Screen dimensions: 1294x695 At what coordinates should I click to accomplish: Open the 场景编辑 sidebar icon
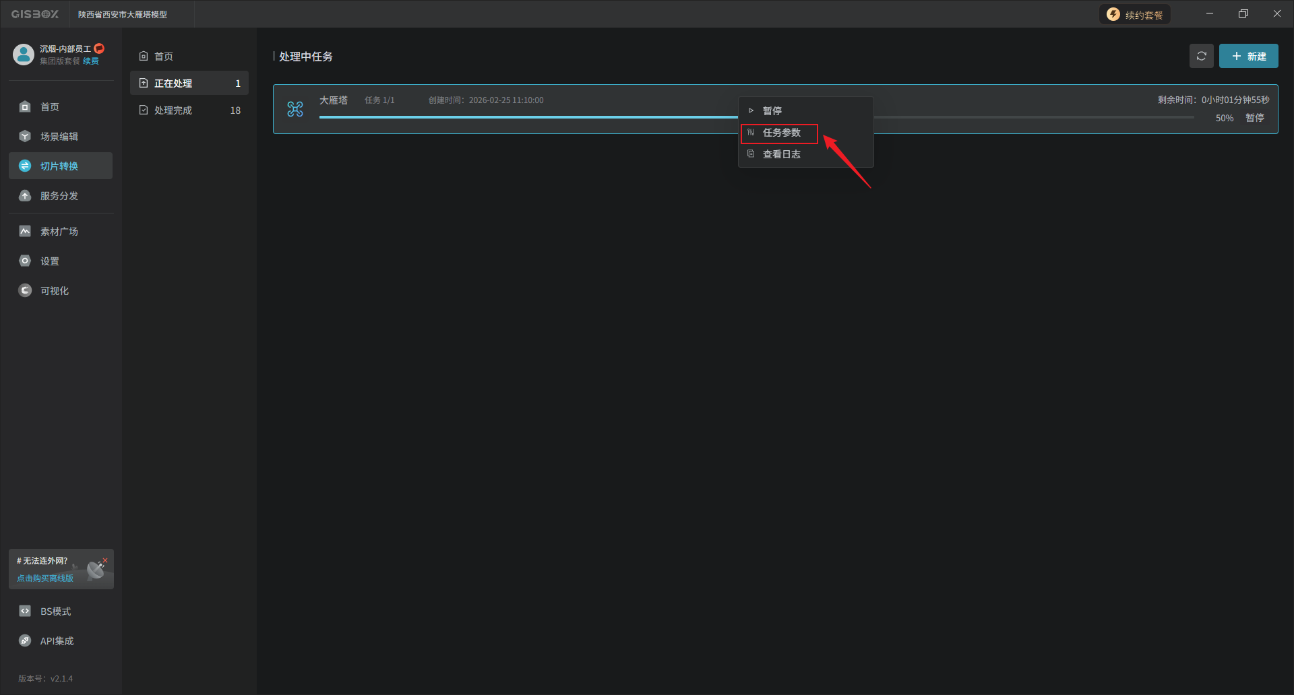25,137
